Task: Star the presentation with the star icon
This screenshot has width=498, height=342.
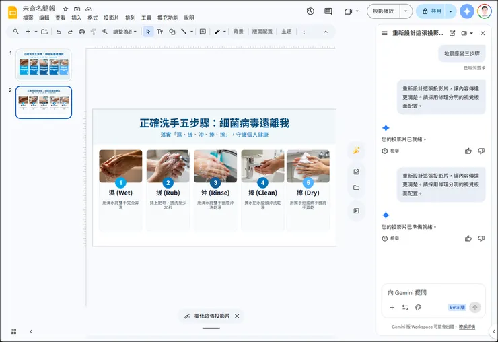Action: [65, 9]
